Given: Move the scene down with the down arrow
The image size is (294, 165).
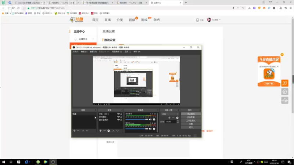Looking at the screenshot, I should 87,131.
